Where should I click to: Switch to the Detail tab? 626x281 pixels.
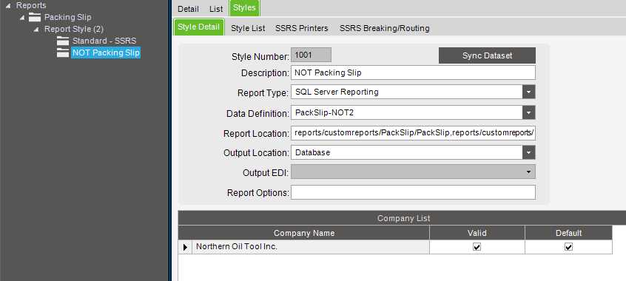pos(188,9)
